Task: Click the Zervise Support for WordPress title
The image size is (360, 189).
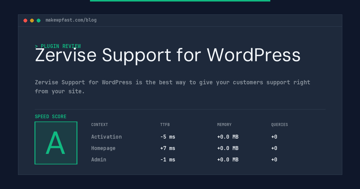Action: pyautogui.click(x=168, y=55)
